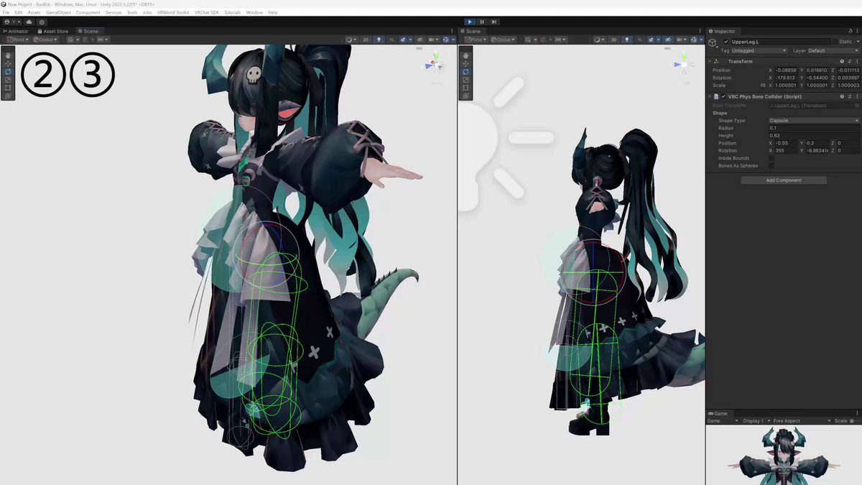Switch to the Asset Store tab

point(52,31)
